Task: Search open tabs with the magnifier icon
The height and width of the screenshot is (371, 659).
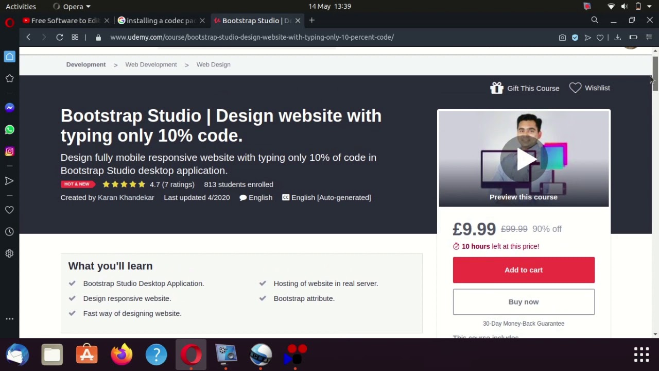Action: coord(595,20)
